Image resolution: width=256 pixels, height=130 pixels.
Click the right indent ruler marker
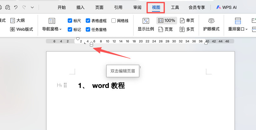pyautogui.click(x=206, y=43)
